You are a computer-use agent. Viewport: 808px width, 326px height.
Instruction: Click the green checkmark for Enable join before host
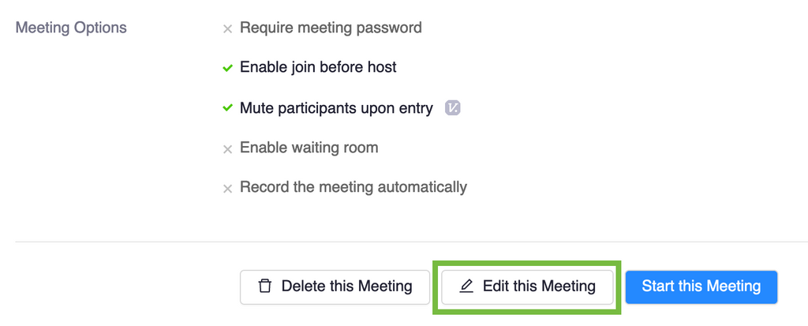click(227, 68)
